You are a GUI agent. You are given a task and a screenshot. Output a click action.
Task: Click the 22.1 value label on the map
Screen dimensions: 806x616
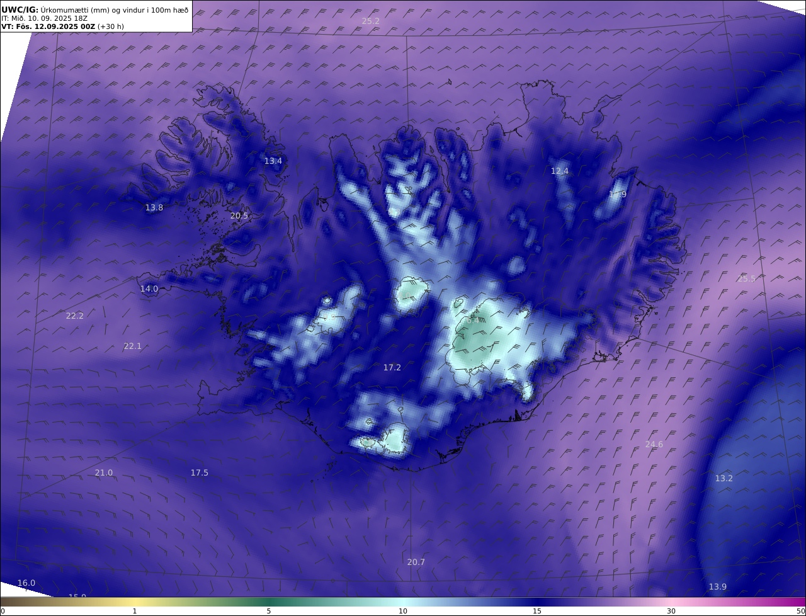[132, 346]
